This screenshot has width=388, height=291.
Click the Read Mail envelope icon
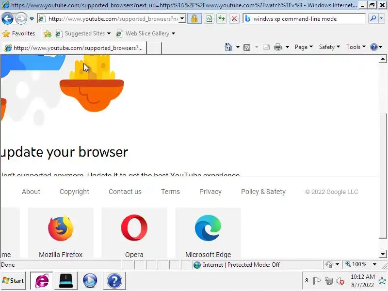tap(266, 47)
